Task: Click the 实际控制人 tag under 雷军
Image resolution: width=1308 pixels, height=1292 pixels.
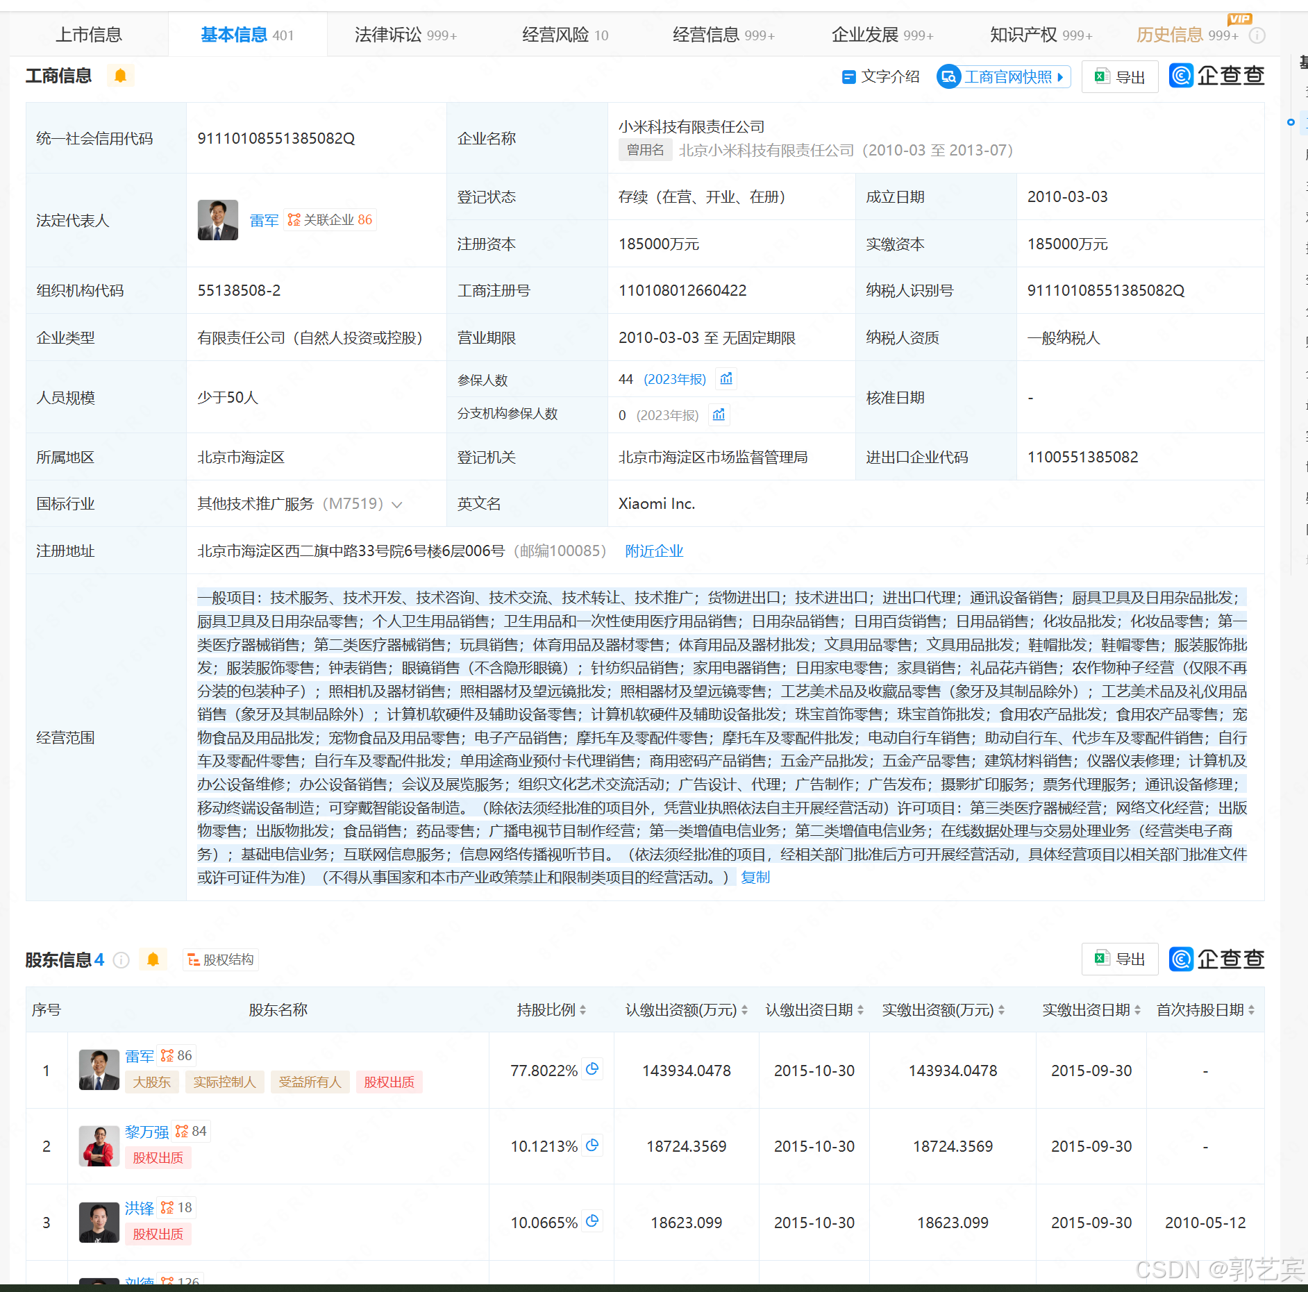Action: (224, 1082)
